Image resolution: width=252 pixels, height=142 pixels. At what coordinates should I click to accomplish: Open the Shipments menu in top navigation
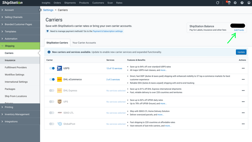coord(70,3)
